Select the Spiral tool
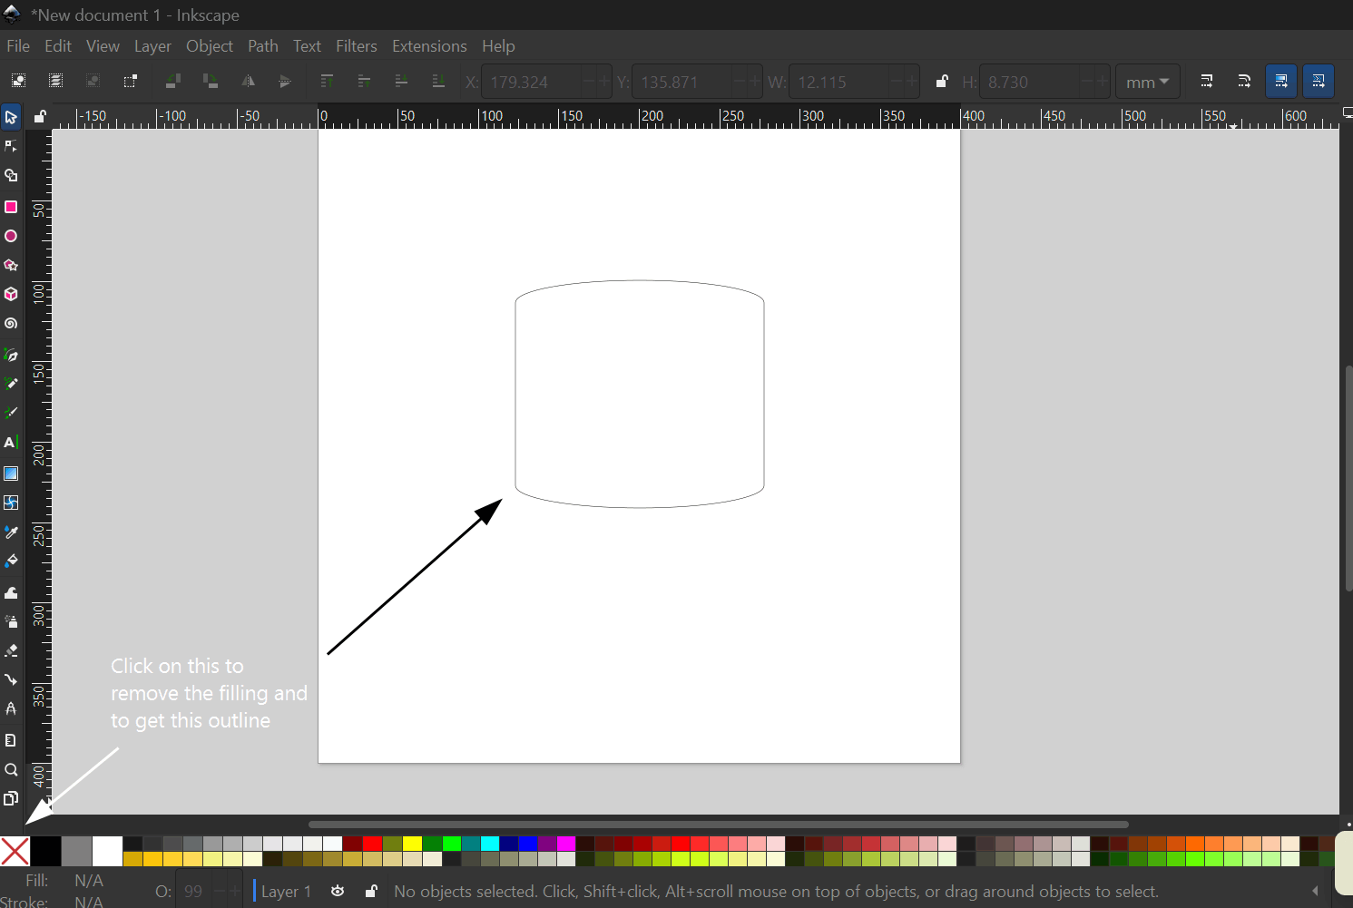The image size is (1353, 908). point(11,323)
